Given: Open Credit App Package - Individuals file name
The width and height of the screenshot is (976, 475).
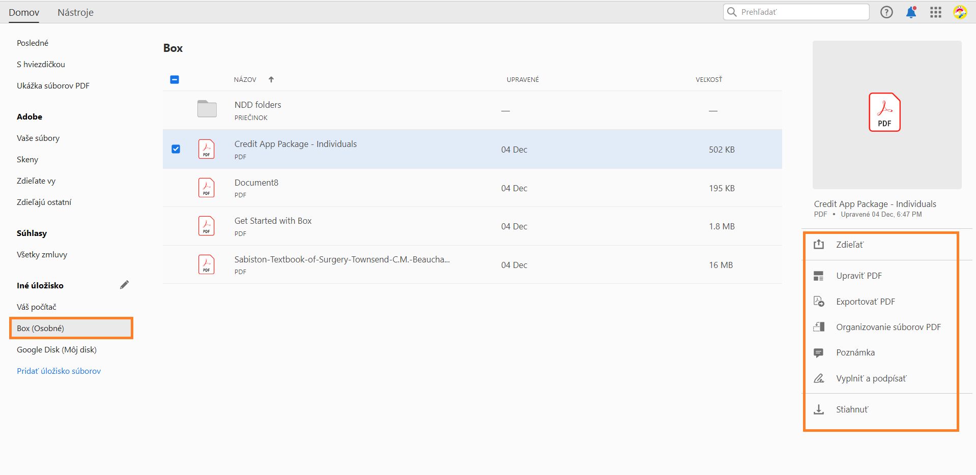Looking at the screenshot, I should [x=296, y=144].
